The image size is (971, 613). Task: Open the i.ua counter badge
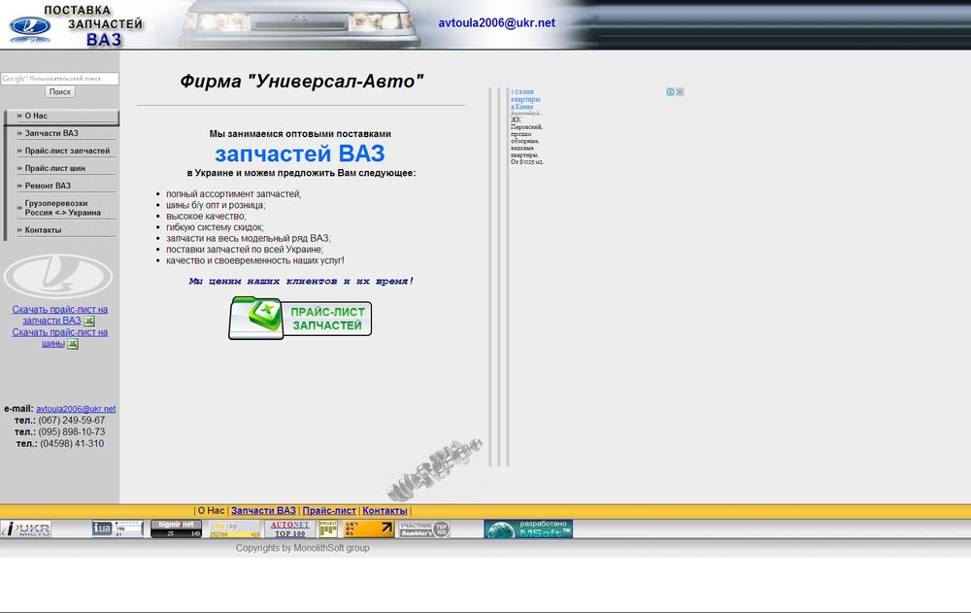coord(117,528)
